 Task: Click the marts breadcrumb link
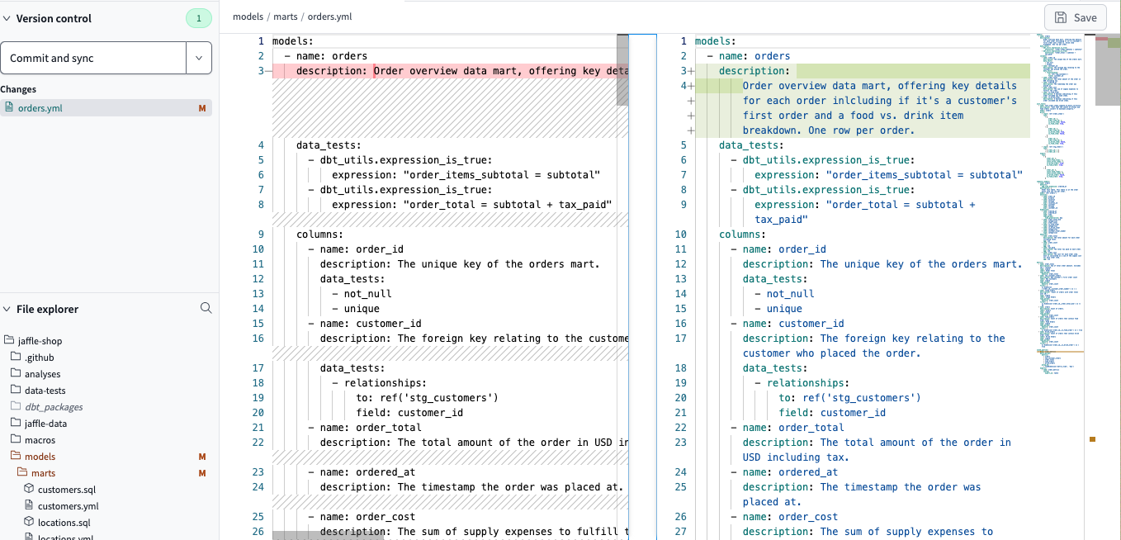point(285,15)
